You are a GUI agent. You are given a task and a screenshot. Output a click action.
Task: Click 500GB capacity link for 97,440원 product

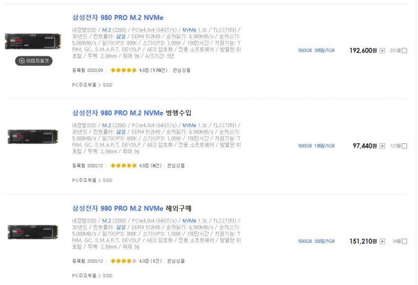pyautogui.click(x=305, y=146)
